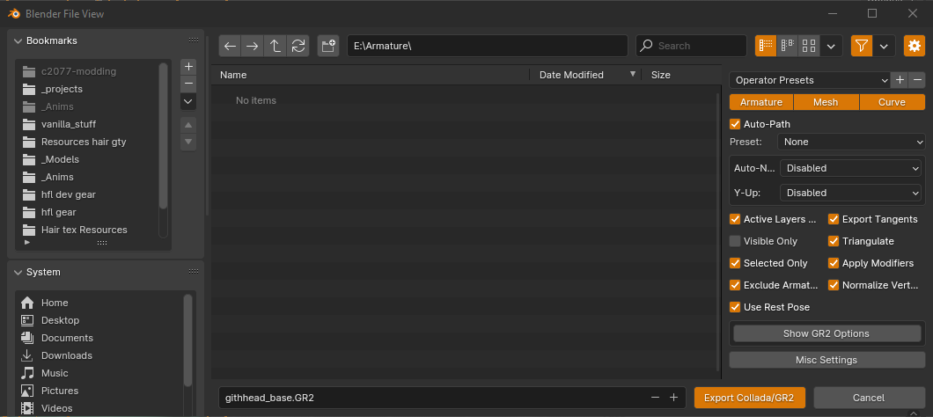
Task: Toggle Apply Modifiers checkbox
Action: click(x=834, y=263)
